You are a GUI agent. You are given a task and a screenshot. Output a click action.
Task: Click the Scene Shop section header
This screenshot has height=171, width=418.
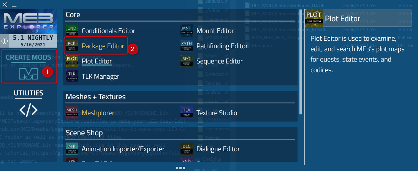point(84,133)
